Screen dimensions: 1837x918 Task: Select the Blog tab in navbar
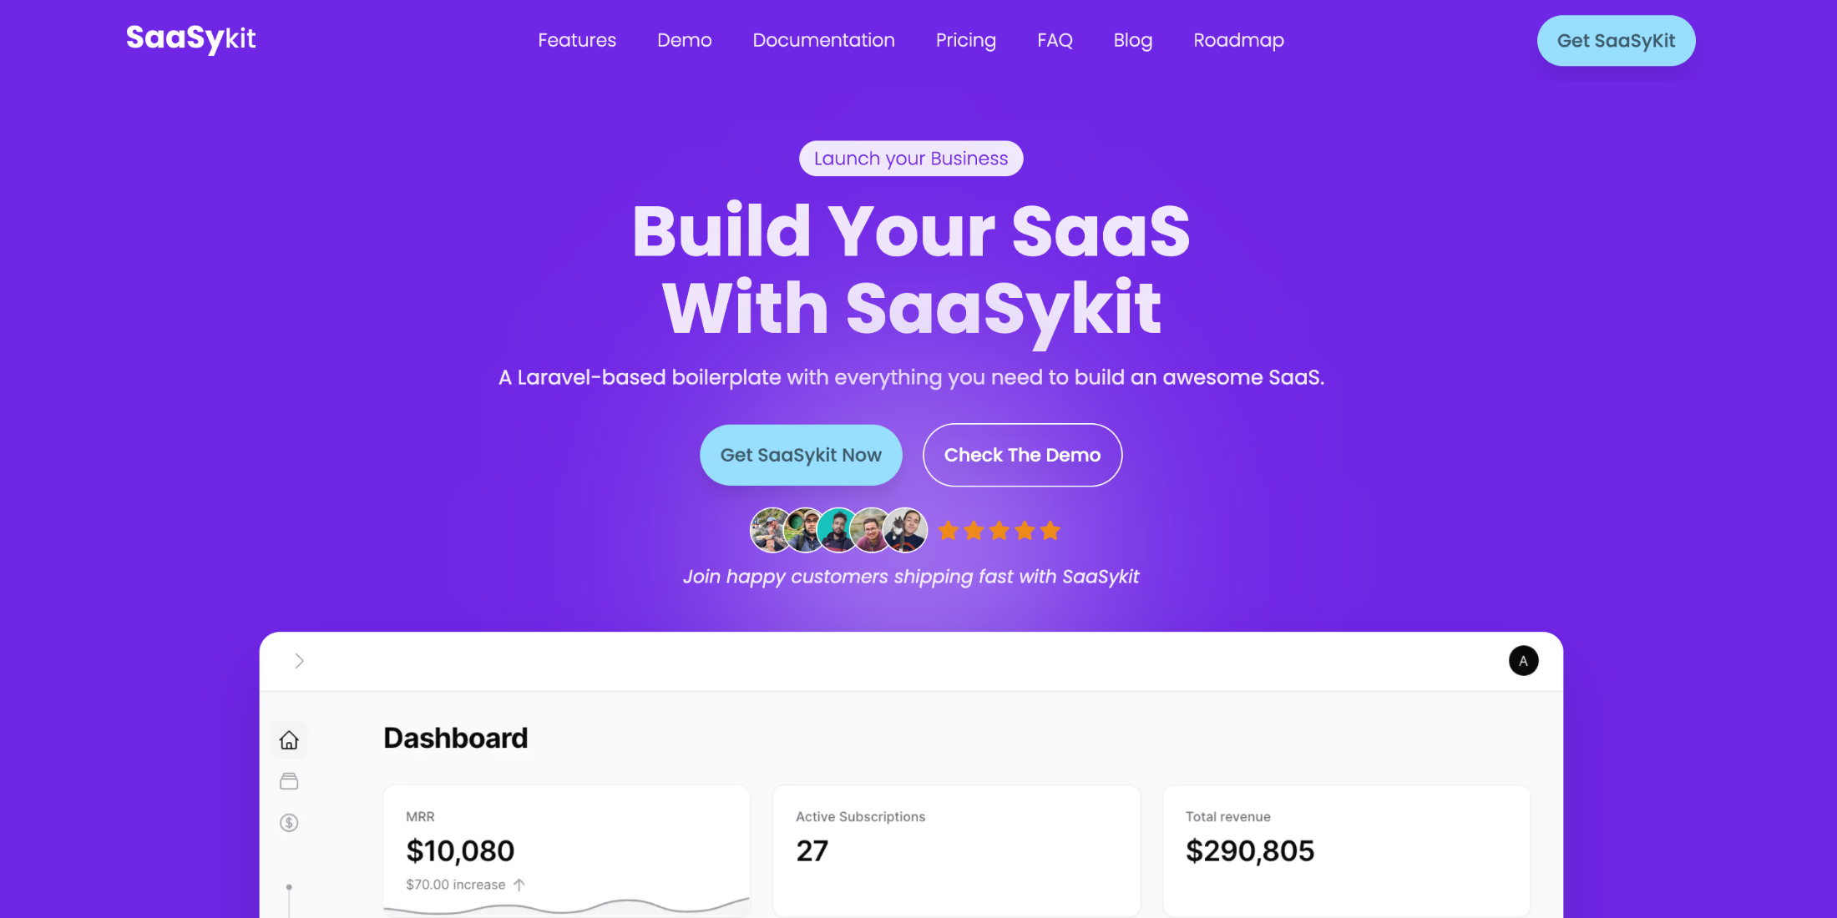1133,40
